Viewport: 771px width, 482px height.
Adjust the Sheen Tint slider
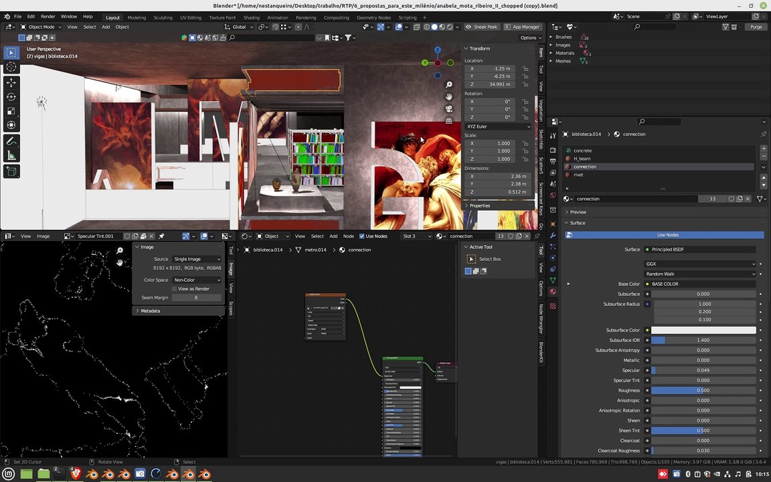pos(703,430)
